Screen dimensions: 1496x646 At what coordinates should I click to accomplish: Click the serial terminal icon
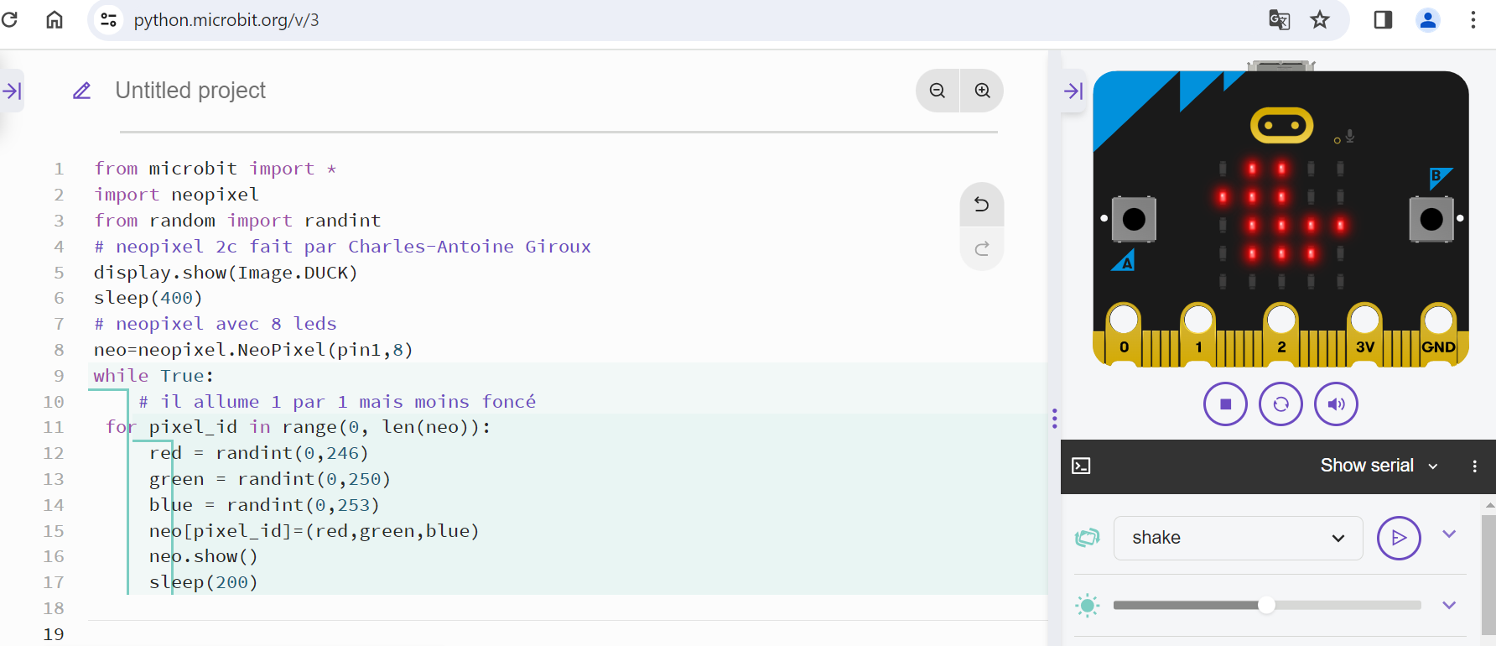point(1081,466)
